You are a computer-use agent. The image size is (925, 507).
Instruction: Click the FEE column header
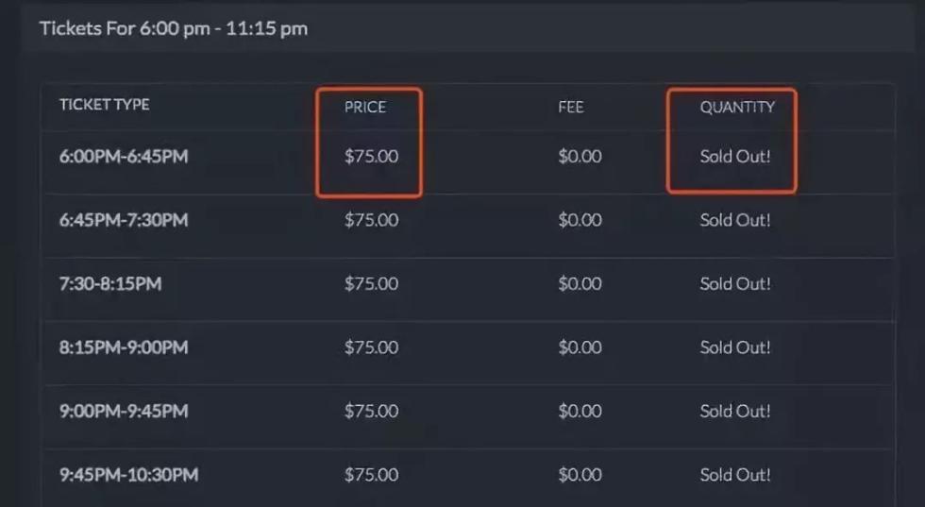[x=571, y=107]
